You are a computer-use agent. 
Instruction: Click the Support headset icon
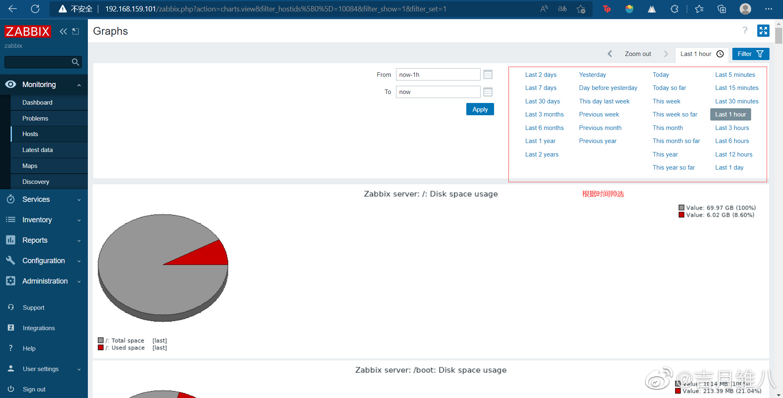(x=11, y=307)
